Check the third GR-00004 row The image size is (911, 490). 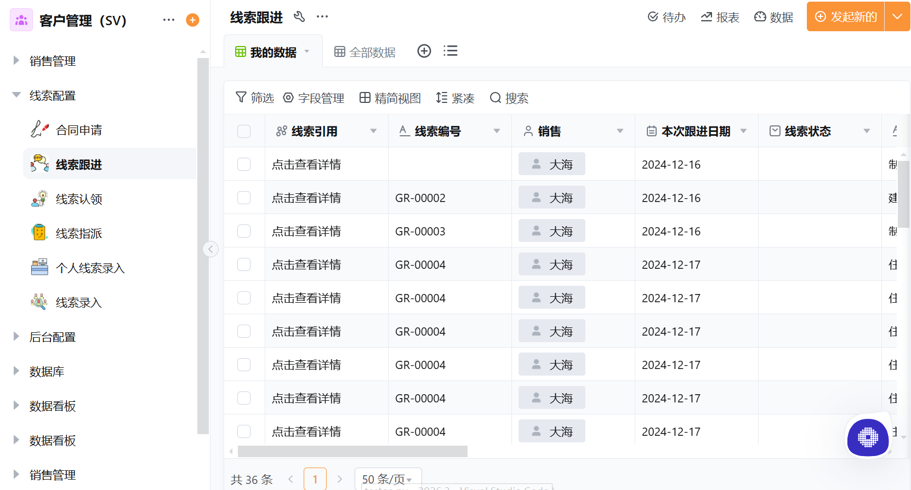pyautogui.click(x=244, y=331)
